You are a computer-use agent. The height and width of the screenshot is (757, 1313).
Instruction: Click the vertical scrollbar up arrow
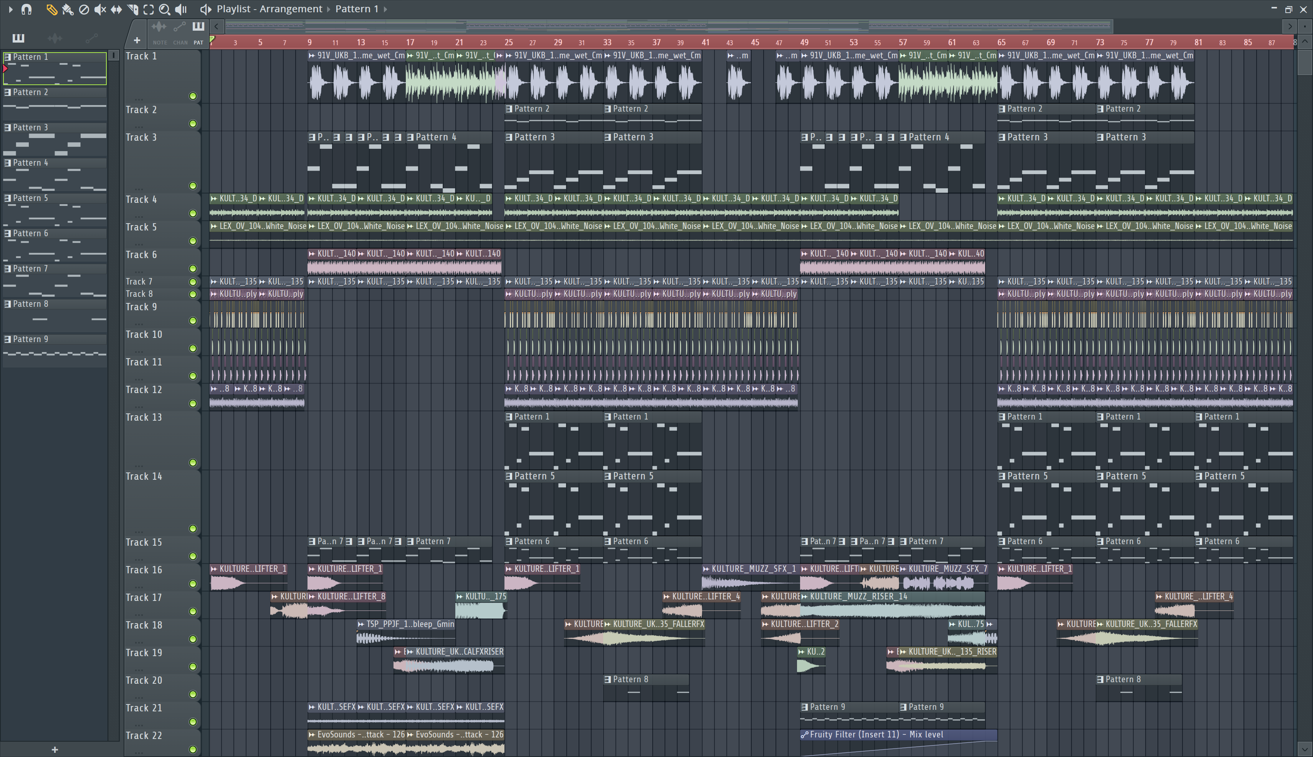[1305, 41]
